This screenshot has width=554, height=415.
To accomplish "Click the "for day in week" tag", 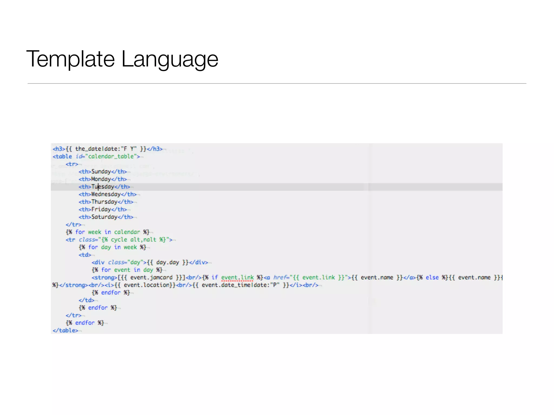I will pyautogui.click(x=112, y=247).
